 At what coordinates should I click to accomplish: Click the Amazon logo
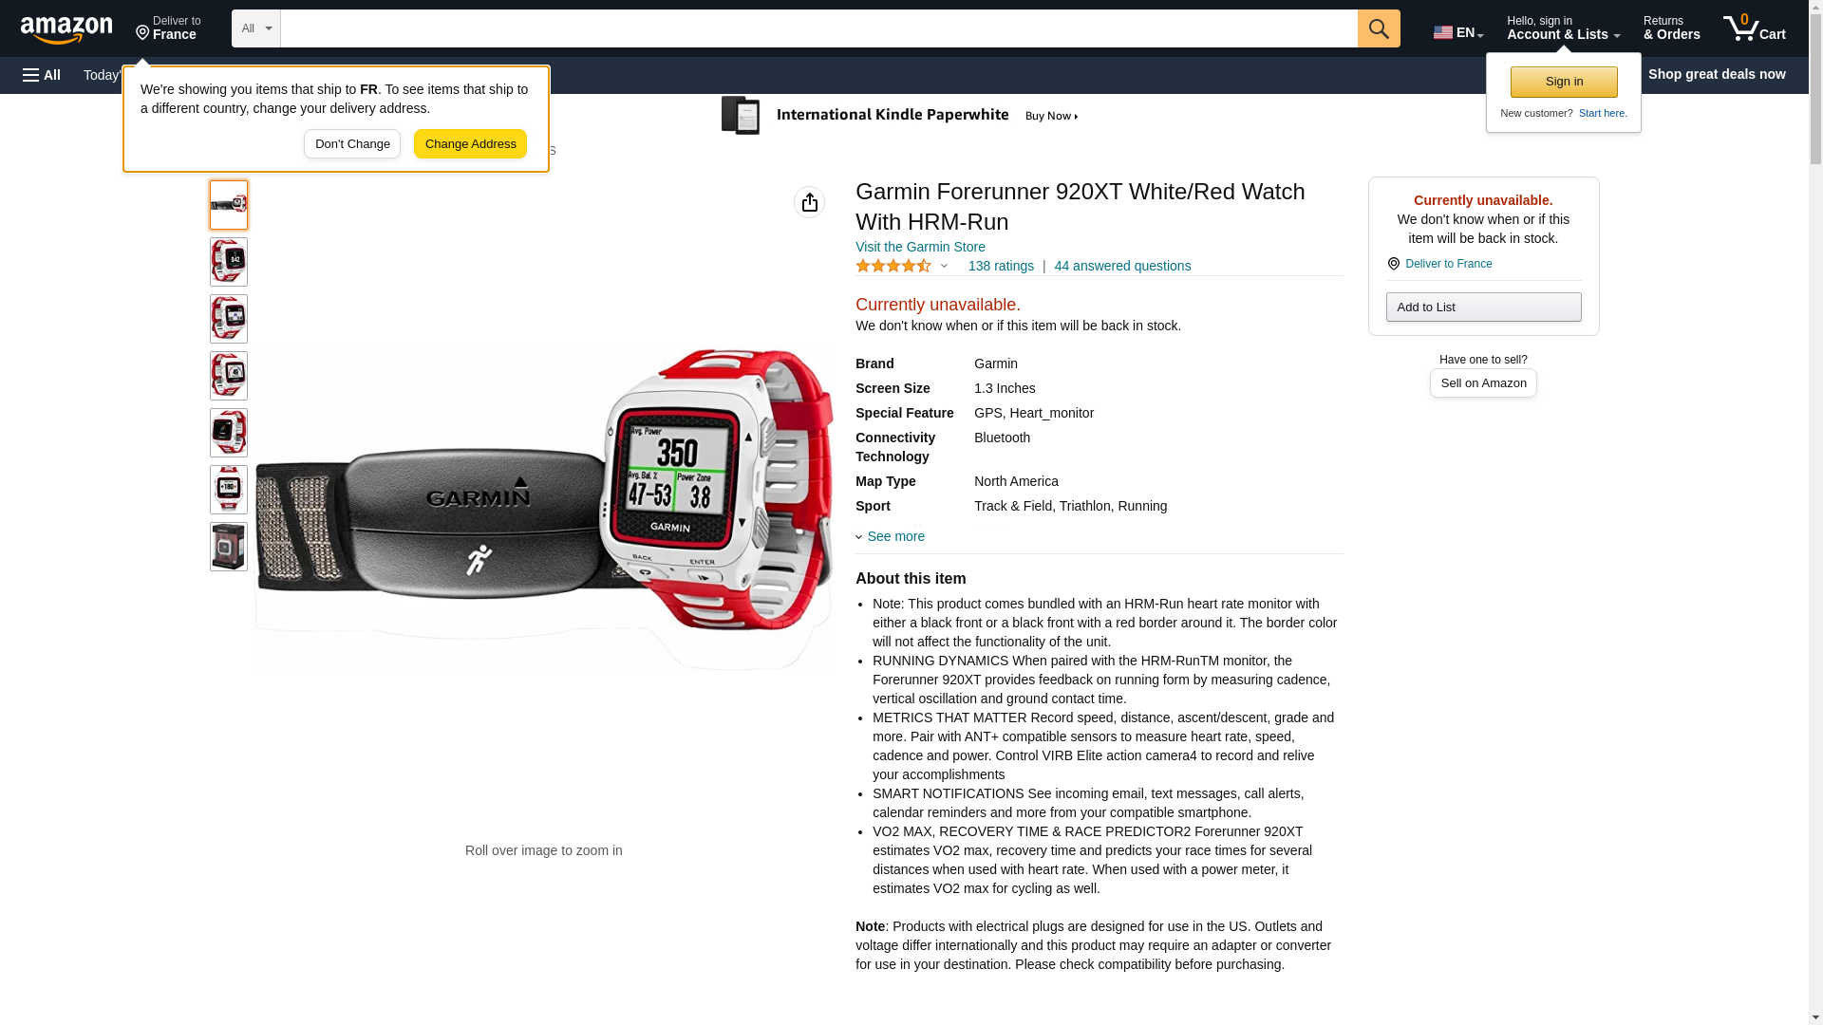pos(66,29)
